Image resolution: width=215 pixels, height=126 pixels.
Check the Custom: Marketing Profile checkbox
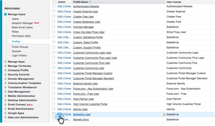pos(54,37)
